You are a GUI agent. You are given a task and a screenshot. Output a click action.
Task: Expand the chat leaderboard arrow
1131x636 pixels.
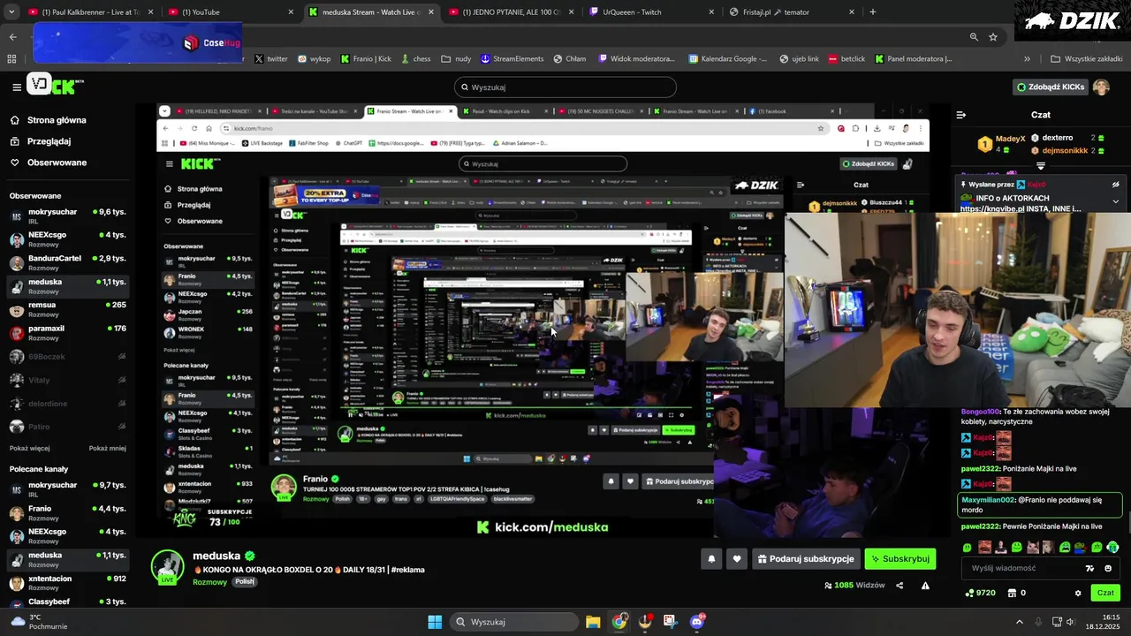[1041, 165]
